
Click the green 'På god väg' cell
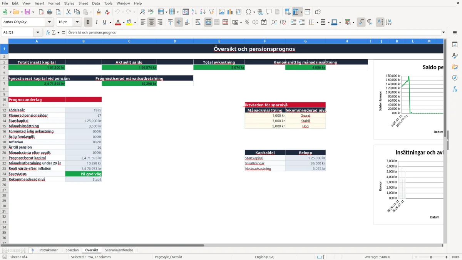tap(84, 174)
